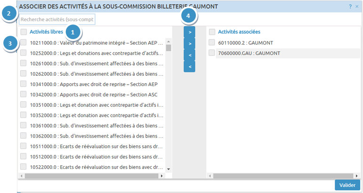Click the second '>' transfer button

click(190, 43)
